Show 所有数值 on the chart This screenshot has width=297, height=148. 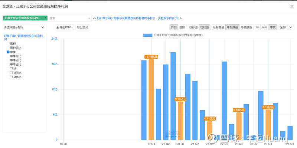click(x=218, y=27)
